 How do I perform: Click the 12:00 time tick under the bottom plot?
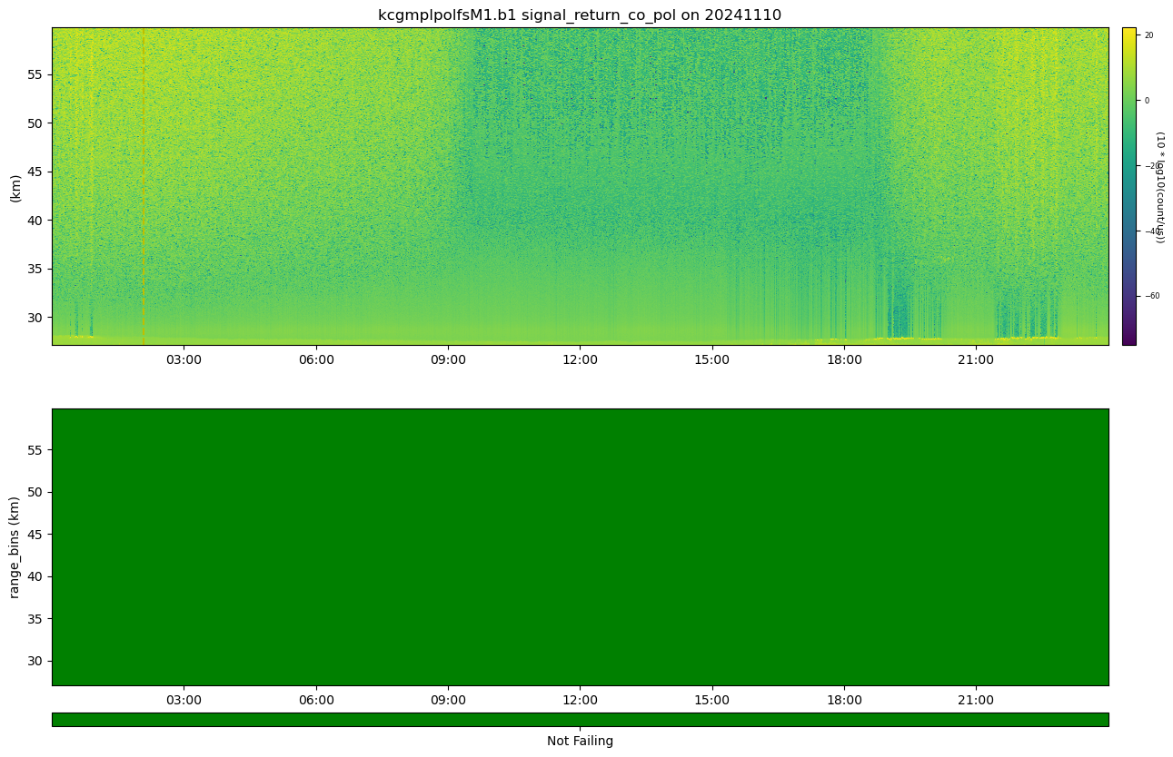click(581, 700)
